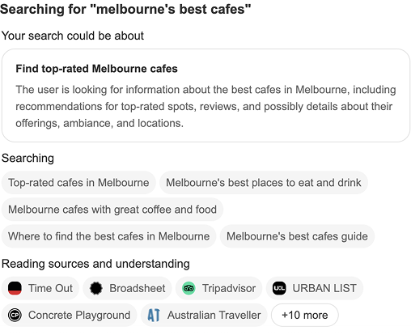
Task: Select 'Melbourne's best places to eat and drink'
Action: pos(264,183)
